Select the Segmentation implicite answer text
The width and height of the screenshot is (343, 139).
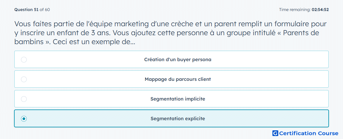(x=178, y=99)
